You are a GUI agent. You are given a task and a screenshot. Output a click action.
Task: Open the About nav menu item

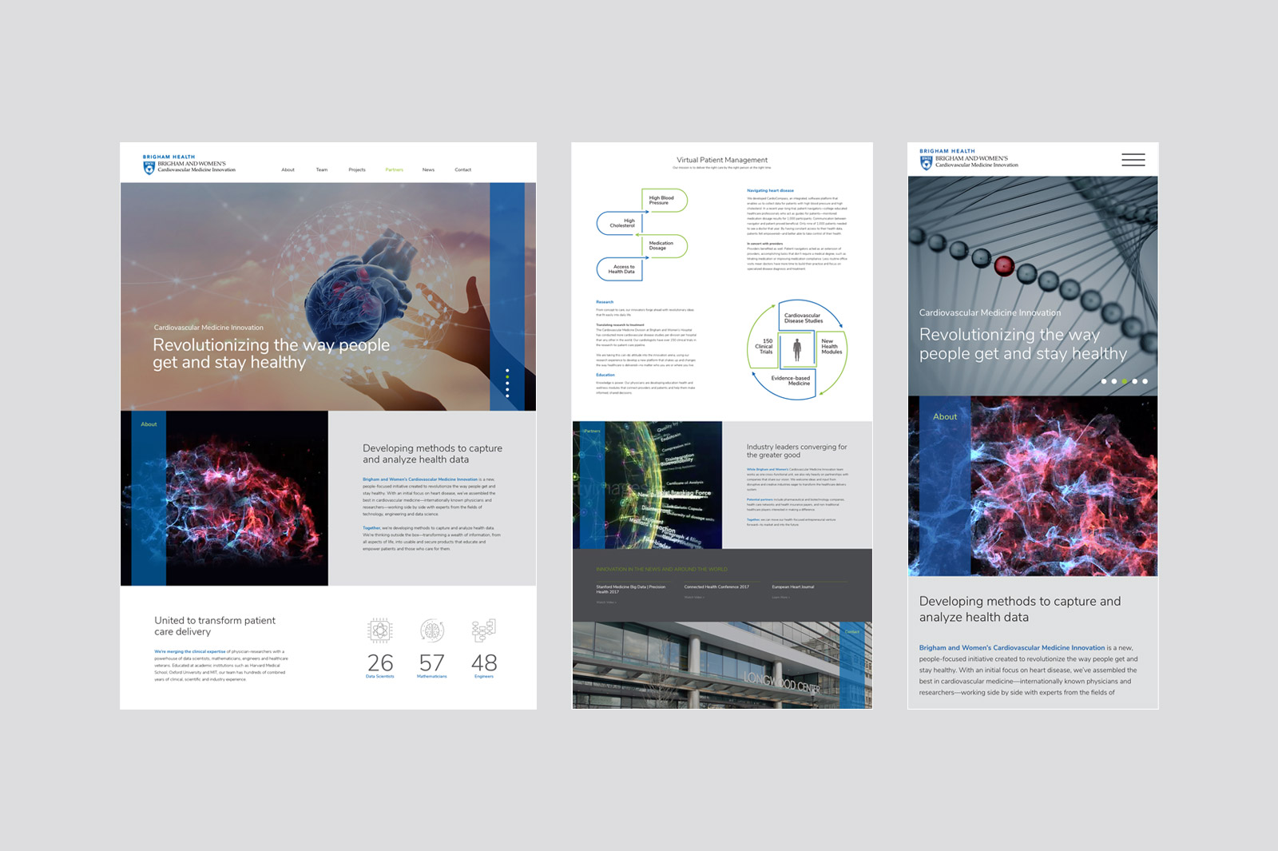pyautogui.click(x=288, y=169)
